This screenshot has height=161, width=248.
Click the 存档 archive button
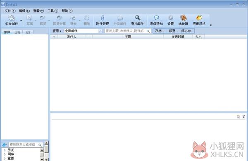160,31
